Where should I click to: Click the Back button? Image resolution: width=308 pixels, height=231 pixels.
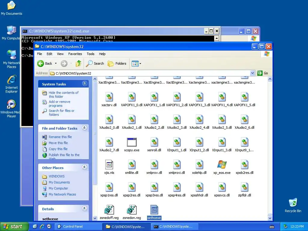[x=45, y=63]
